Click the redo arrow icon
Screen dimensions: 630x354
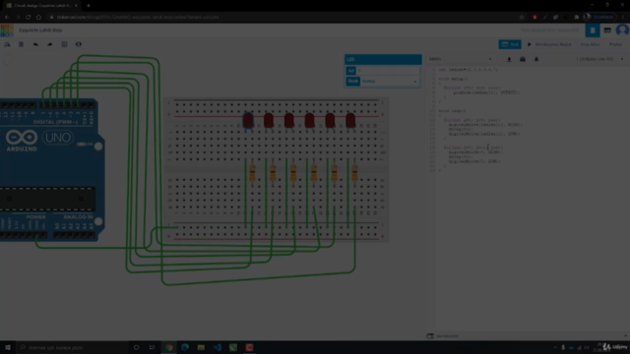tap(50, 44)
